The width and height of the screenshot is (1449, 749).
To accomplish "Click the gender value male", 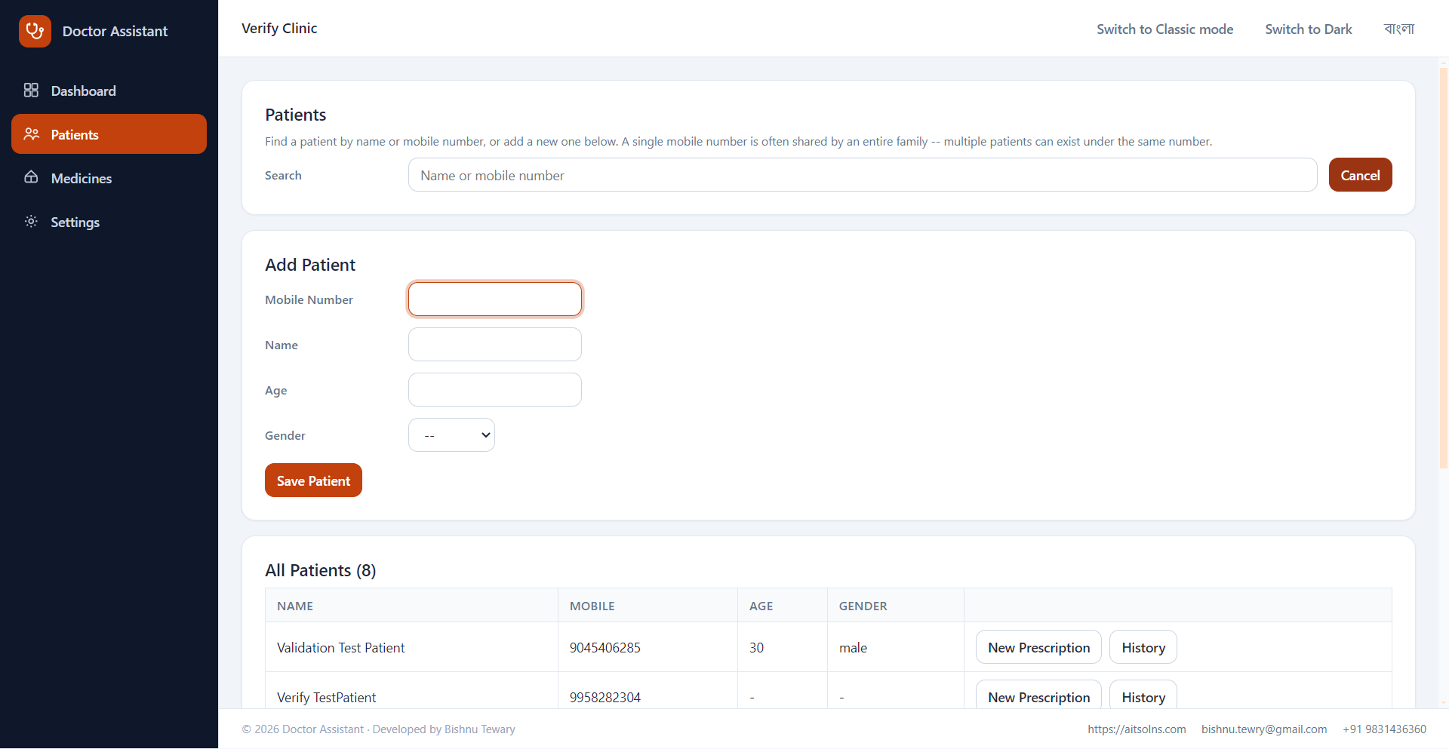I will (x=853, y=648).
